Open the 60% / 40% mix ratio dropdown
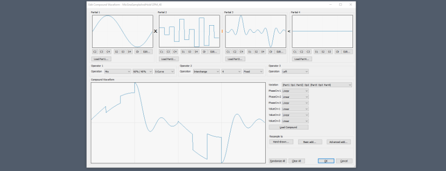The height and width of the screenshot is (171, 446). pos(142,72)
